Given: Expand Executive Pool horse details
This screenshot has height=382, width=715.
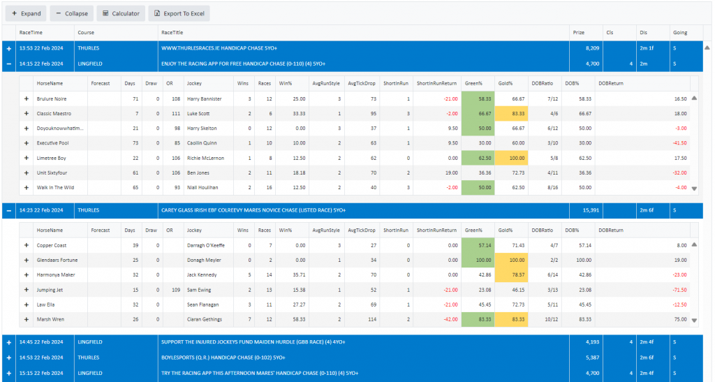Looking at the screenshot, I should pos(27,143).
